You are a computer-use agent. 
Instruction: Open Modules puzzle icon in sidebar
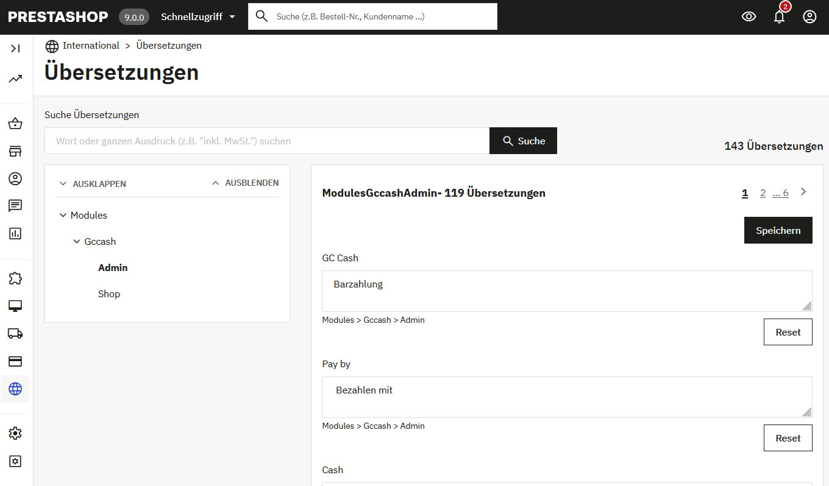[15, 278]
